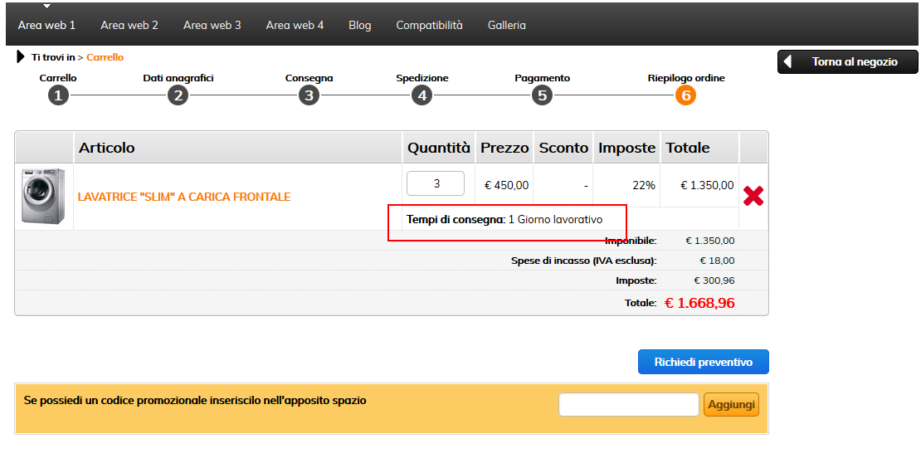Click Carrello breadcrumb link

pos(105,57)
